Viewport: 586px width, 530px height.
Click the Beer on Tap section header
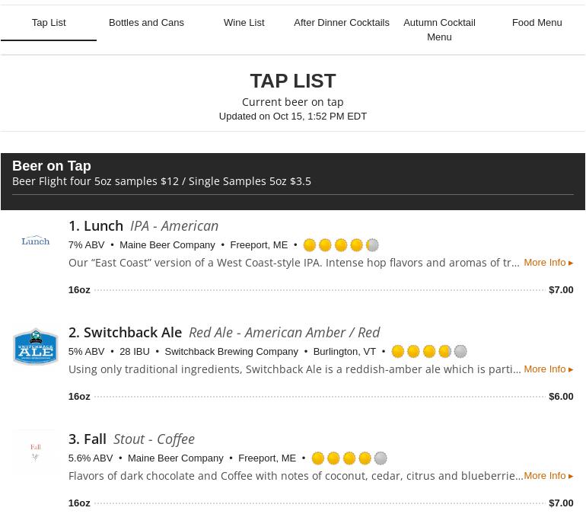tap(52, 166)
